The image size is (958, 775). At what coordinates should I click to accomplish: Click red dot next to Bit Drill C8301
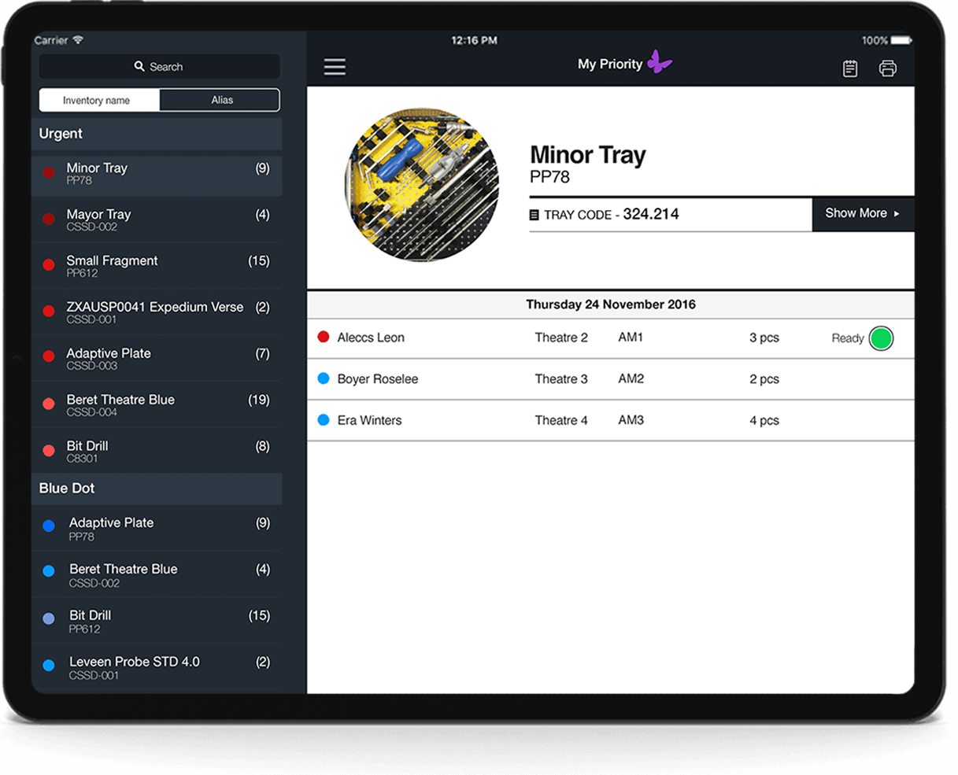(x=49, y=451)
